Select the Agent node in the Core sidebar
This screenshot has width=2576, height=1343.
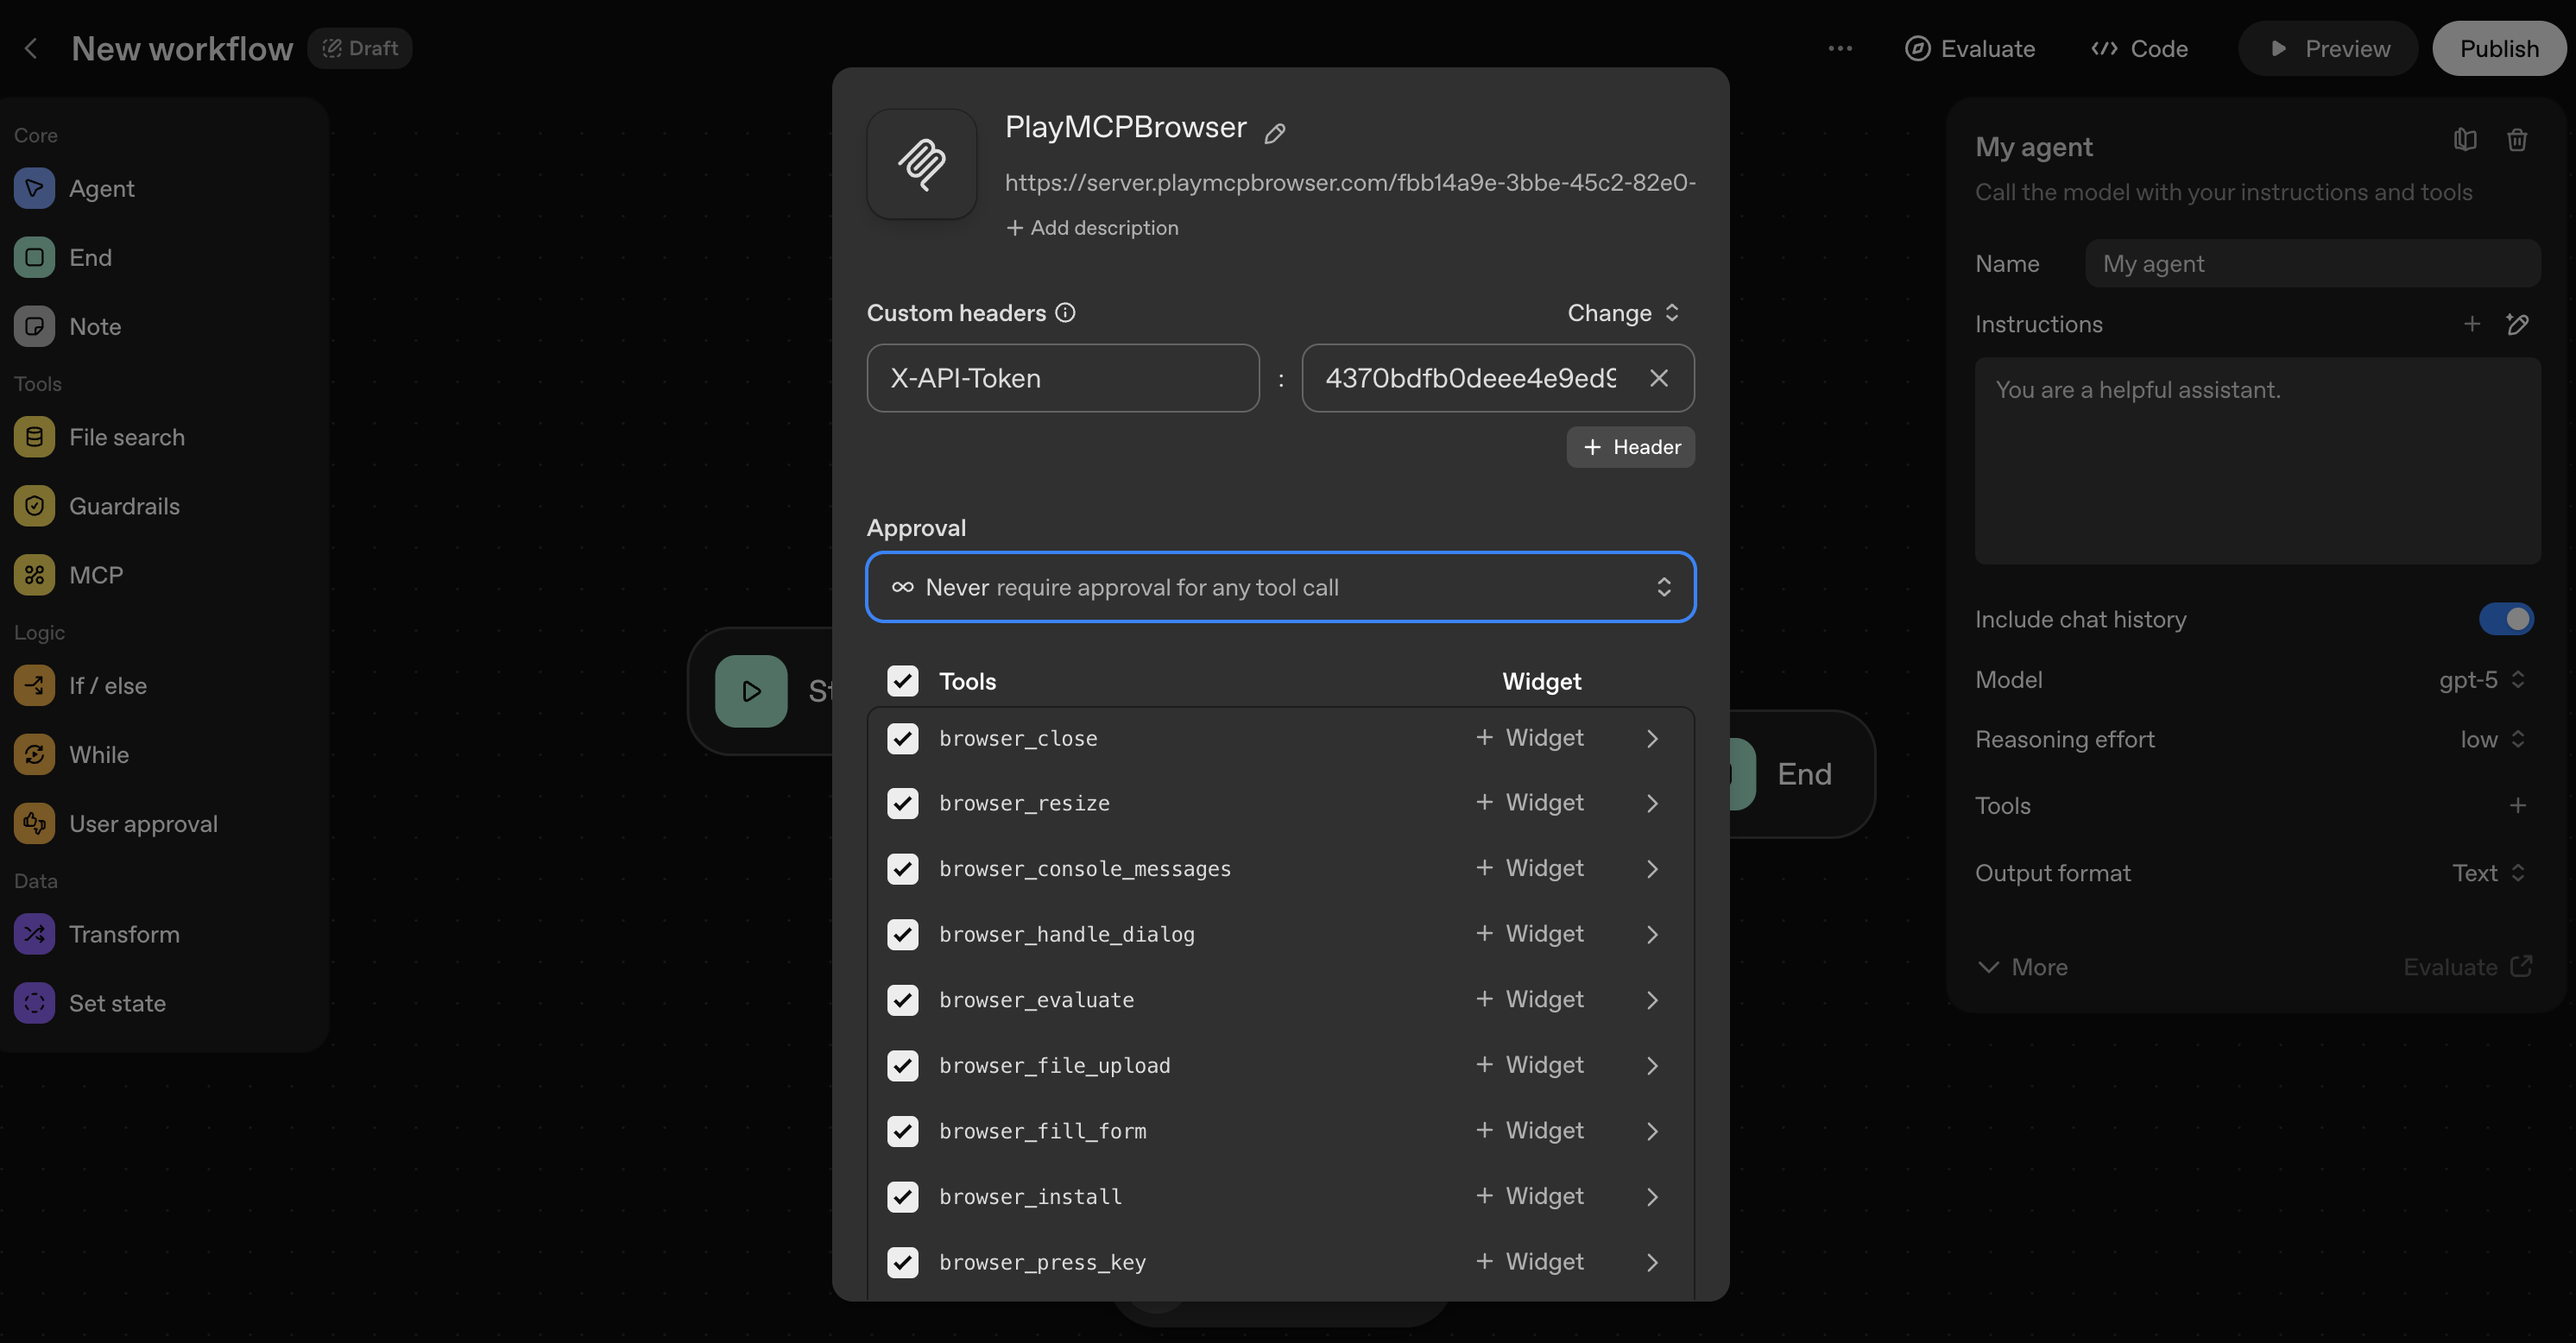pyautogui.click(x=103, y=188)
